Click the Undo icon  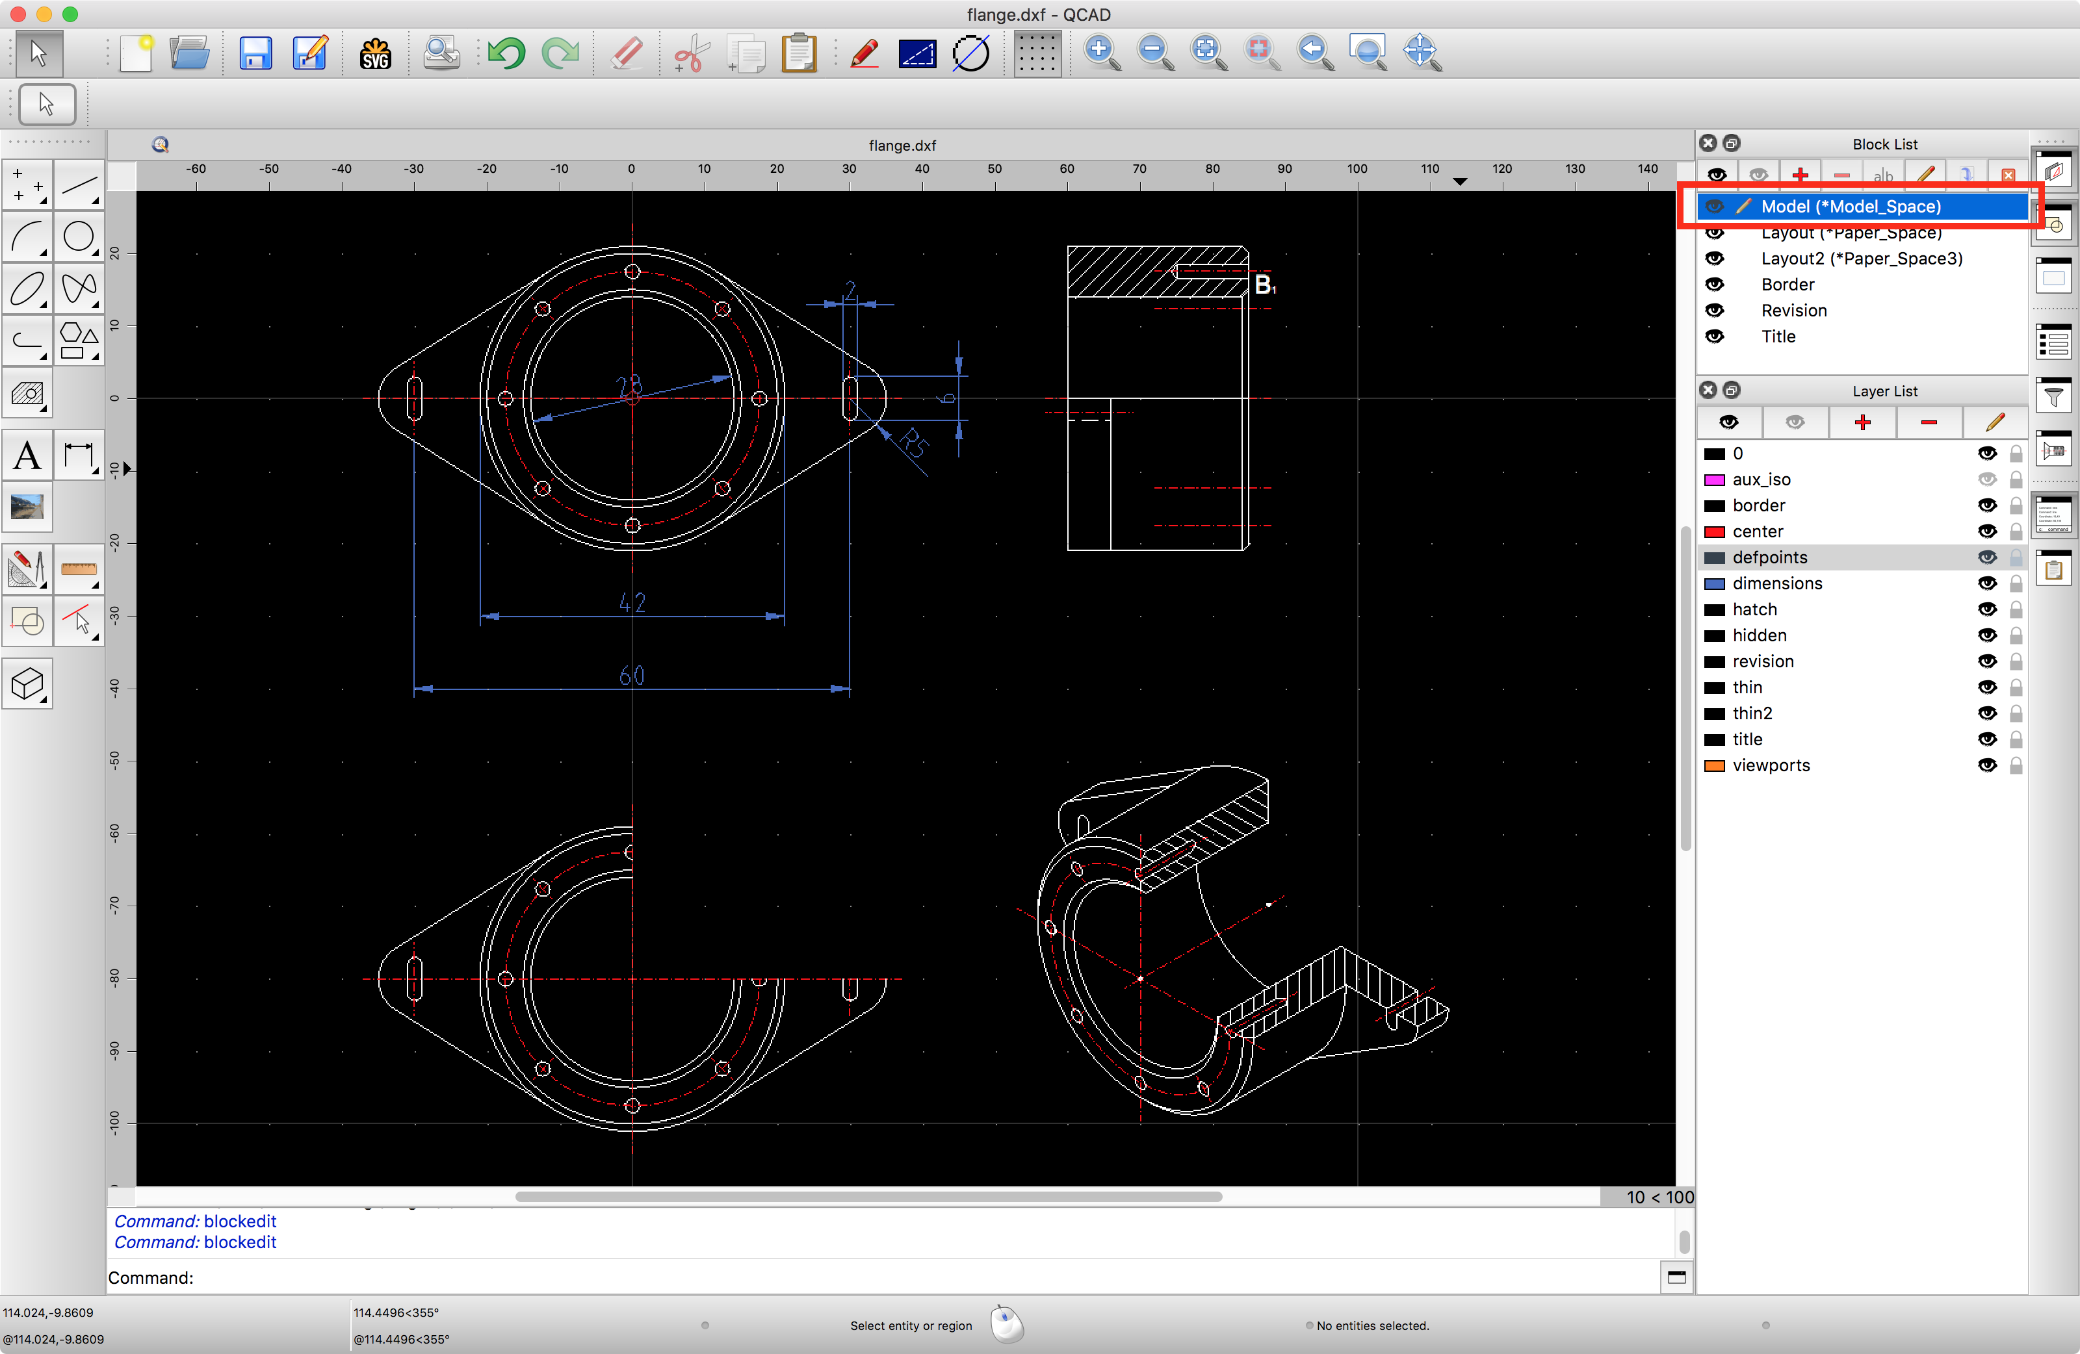point(506,53)
